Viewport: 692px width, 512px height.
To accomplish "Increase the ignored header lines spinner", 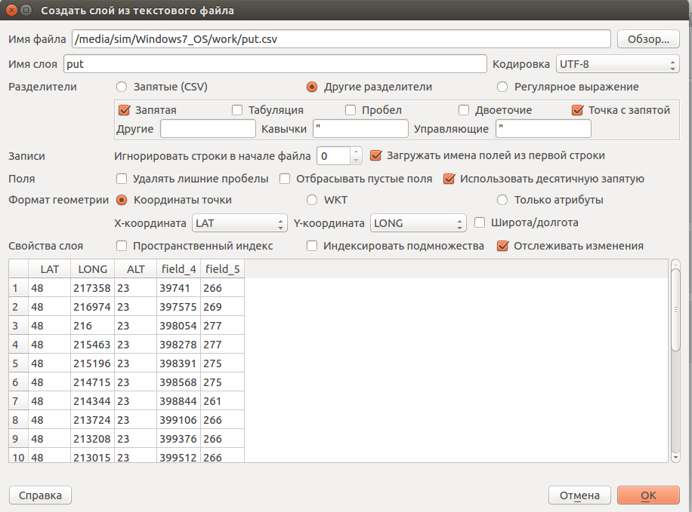I will (x=357, y=152).
